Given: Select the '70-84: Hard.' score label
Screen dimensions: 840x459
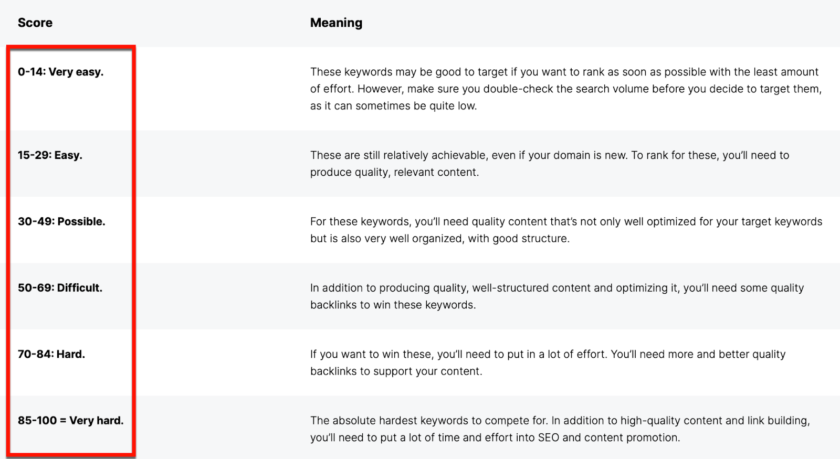Looking at the screenshot, I should point(51,354).
